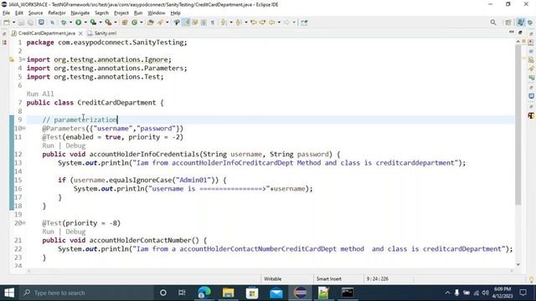Click the Last Edit Location arrow icon
The height and width of the screenshot is (301, 536).
[254, 23]
